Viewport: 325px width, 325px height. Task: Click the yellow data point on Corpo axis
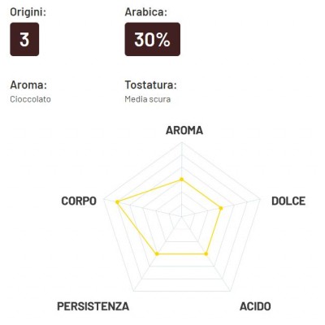(x=117, y=201)
